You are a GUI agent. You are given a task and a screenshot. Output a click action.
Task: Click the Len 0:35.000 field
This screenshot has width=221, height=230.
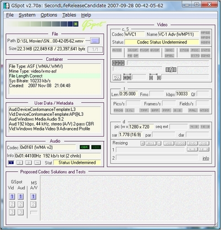(x=129, y=94)
